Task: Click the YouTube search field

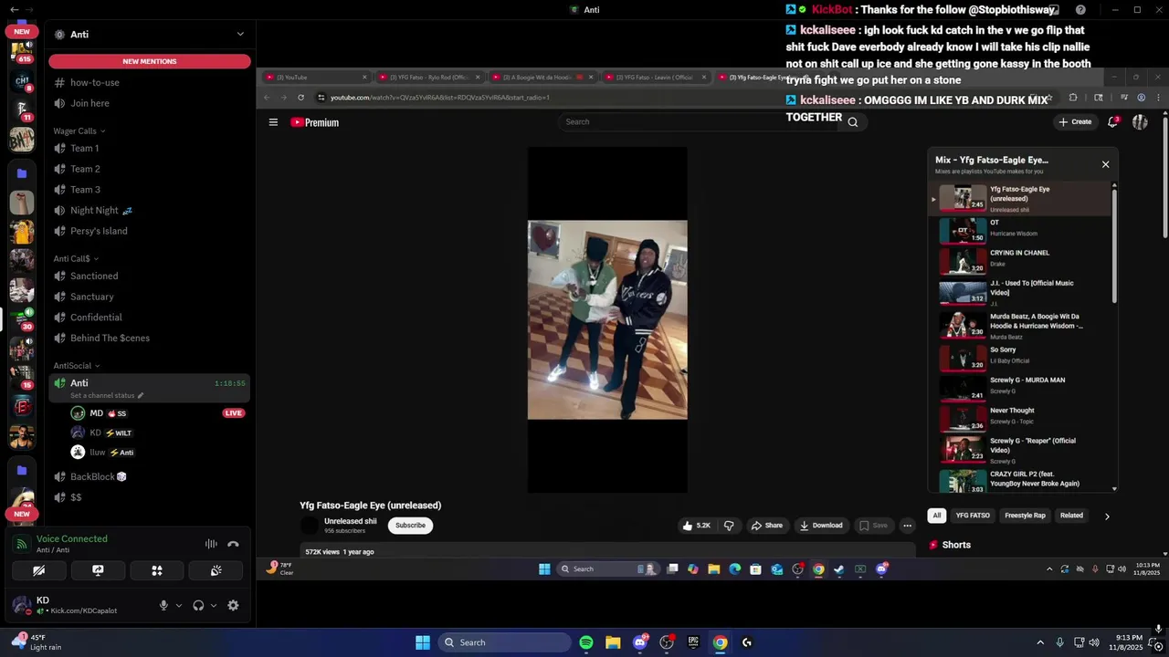Action: (x=699, y=121)
